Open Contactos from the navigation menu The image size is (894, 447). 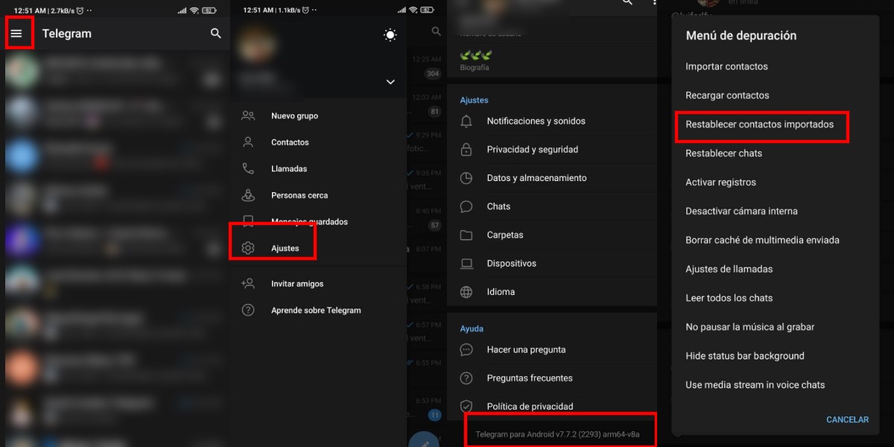[290, 142]
